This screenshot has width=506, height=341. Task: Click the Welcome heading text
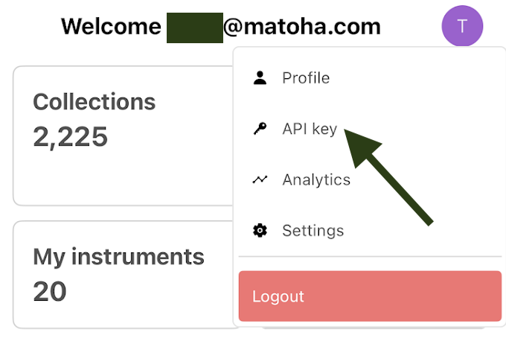(x=111, y=27)
